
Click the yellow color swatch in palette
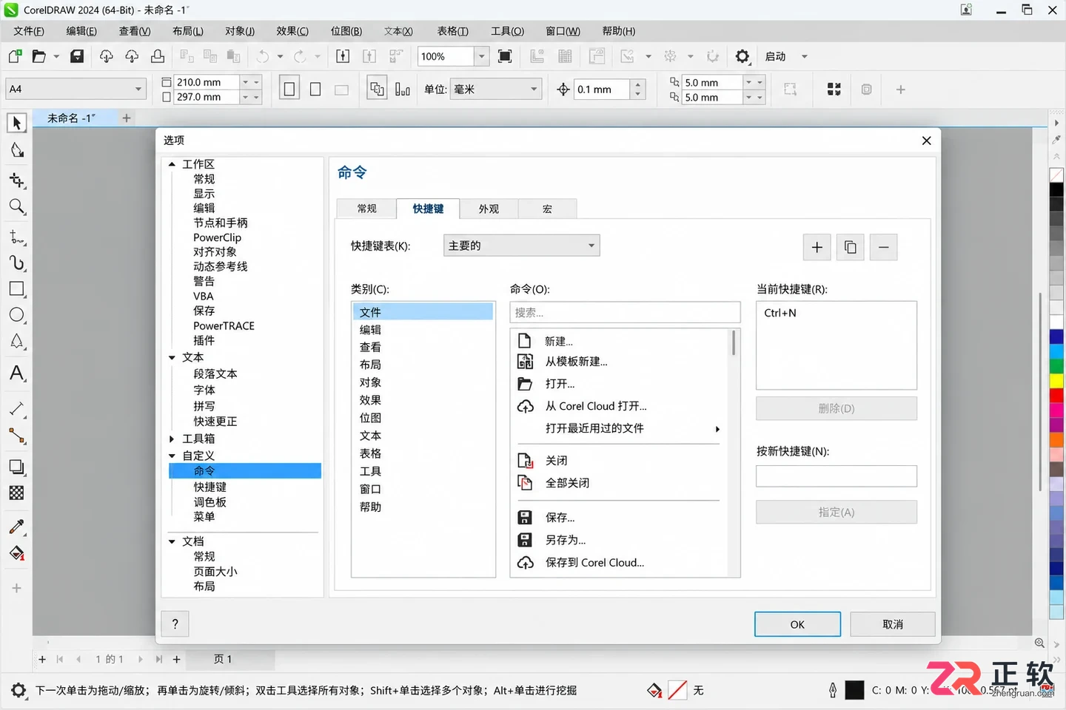click(1056, 381)
